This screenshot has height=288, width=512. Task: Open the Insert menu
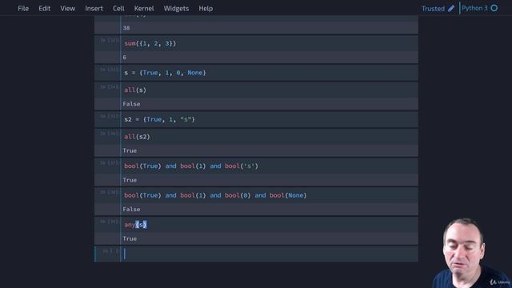(x=94, y=9)
